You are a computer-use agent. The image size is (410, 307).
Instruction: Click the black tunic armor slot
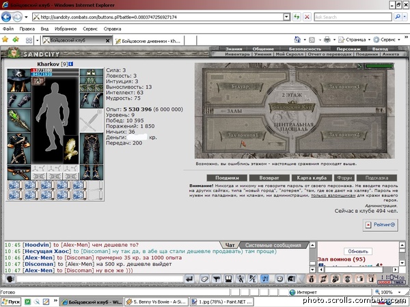tap(19, 149)
